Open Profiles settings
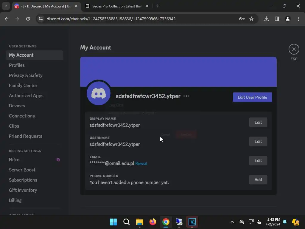 [x=35, y=65]
